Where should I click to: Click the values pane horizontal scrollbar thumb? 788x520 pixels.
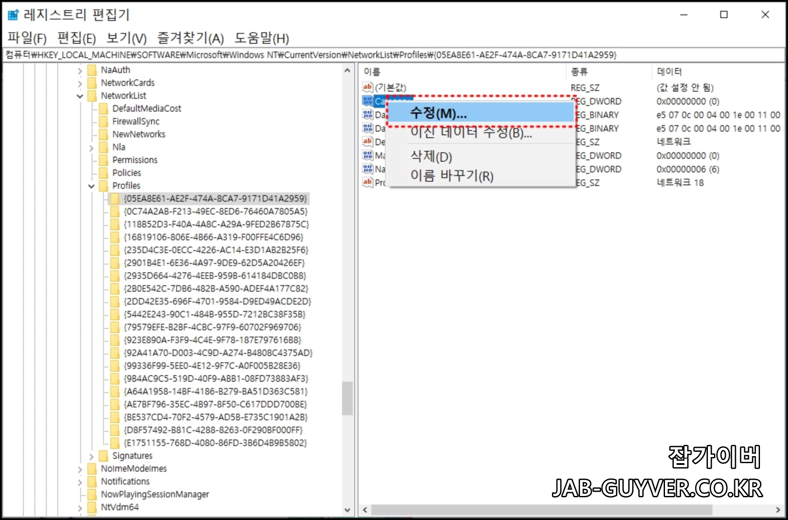[542, 510]
